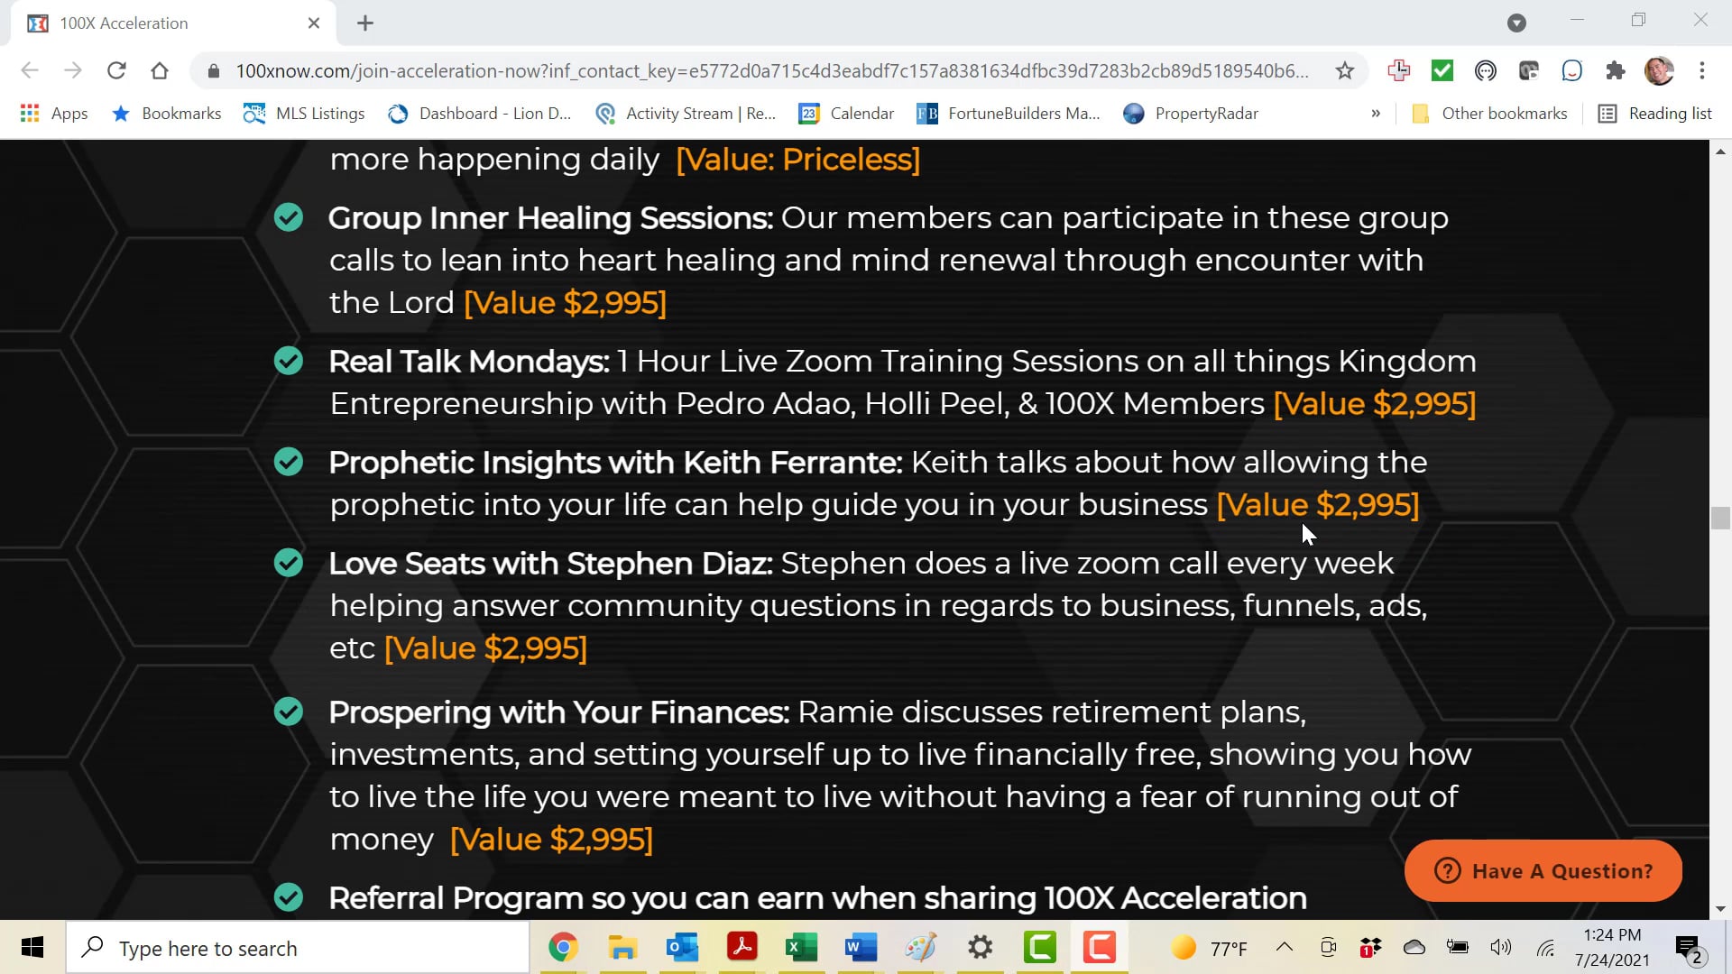Open the Chrome profile avatar
The image size is (1732, 974).
[1660, 70]
